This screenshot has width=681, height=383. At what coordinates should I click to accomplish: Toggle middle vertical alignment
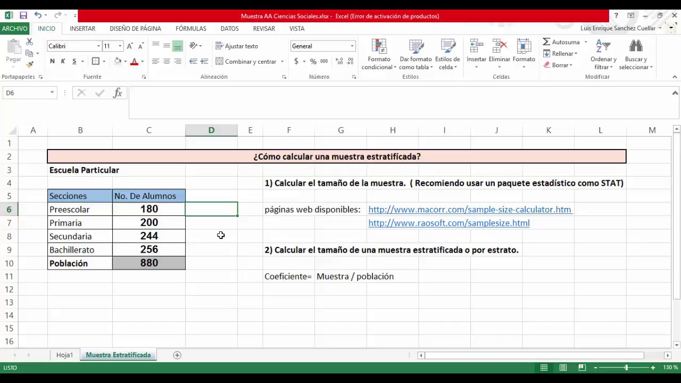(x=167, y=46)
